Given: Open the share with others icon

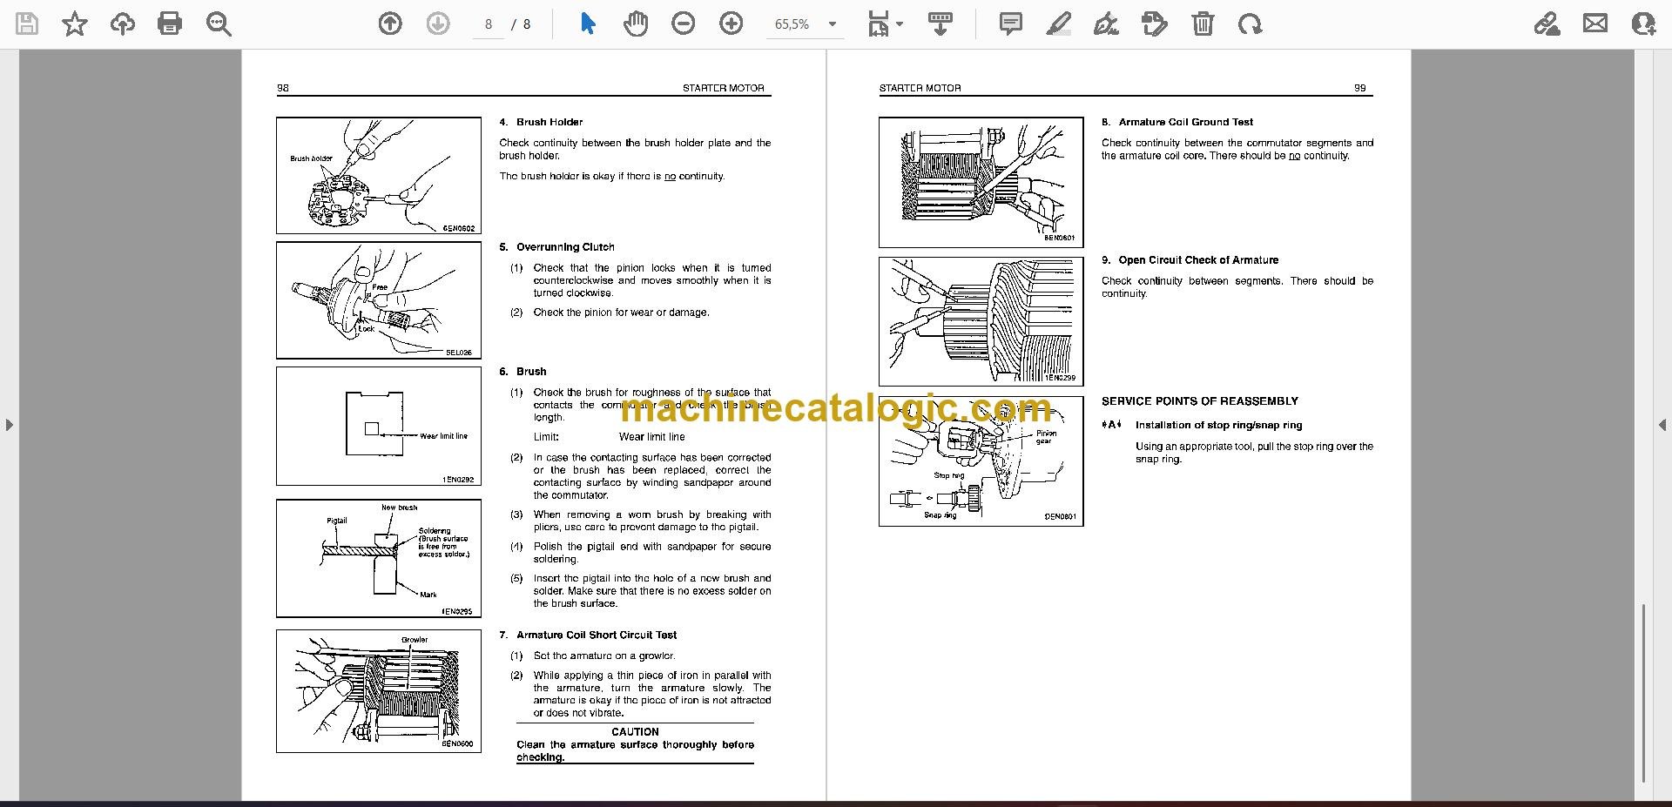Looking at the screenshot, I should (1643, 24).
